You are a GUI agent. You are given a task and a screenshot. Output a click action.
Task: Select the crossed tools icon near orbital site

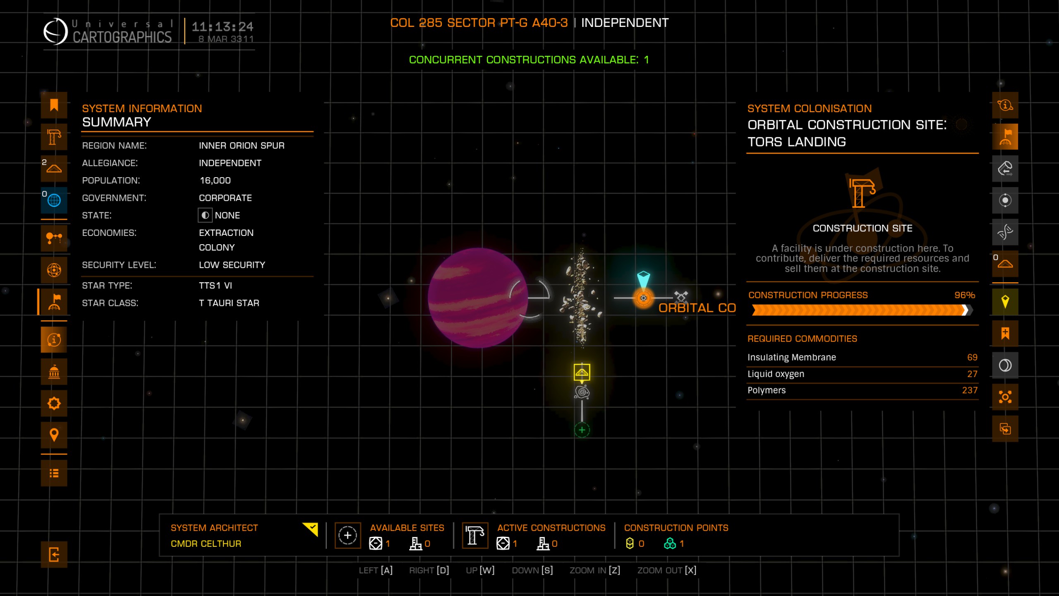tap(681, 297)
